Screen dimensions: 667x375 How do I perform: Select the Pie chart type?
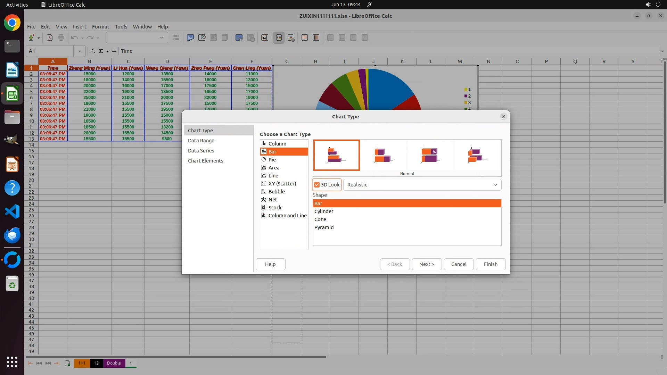pos(272,160)
